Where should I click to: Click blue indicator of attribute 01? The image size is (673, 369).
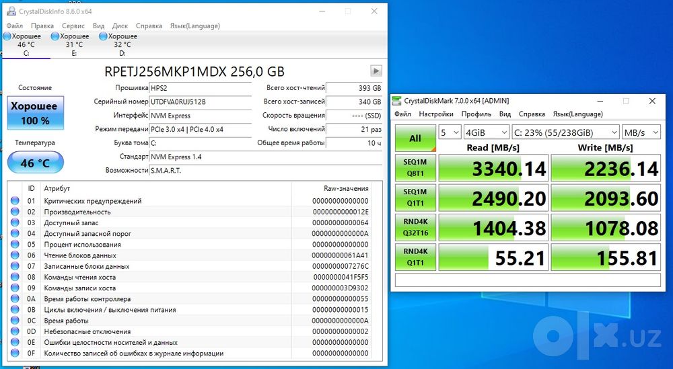[15, 200]
